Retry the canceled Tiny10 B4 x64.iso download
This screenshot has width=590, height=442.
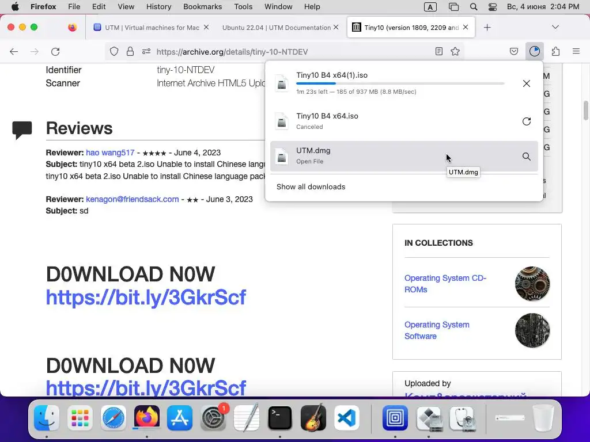(x=526, y=121)
